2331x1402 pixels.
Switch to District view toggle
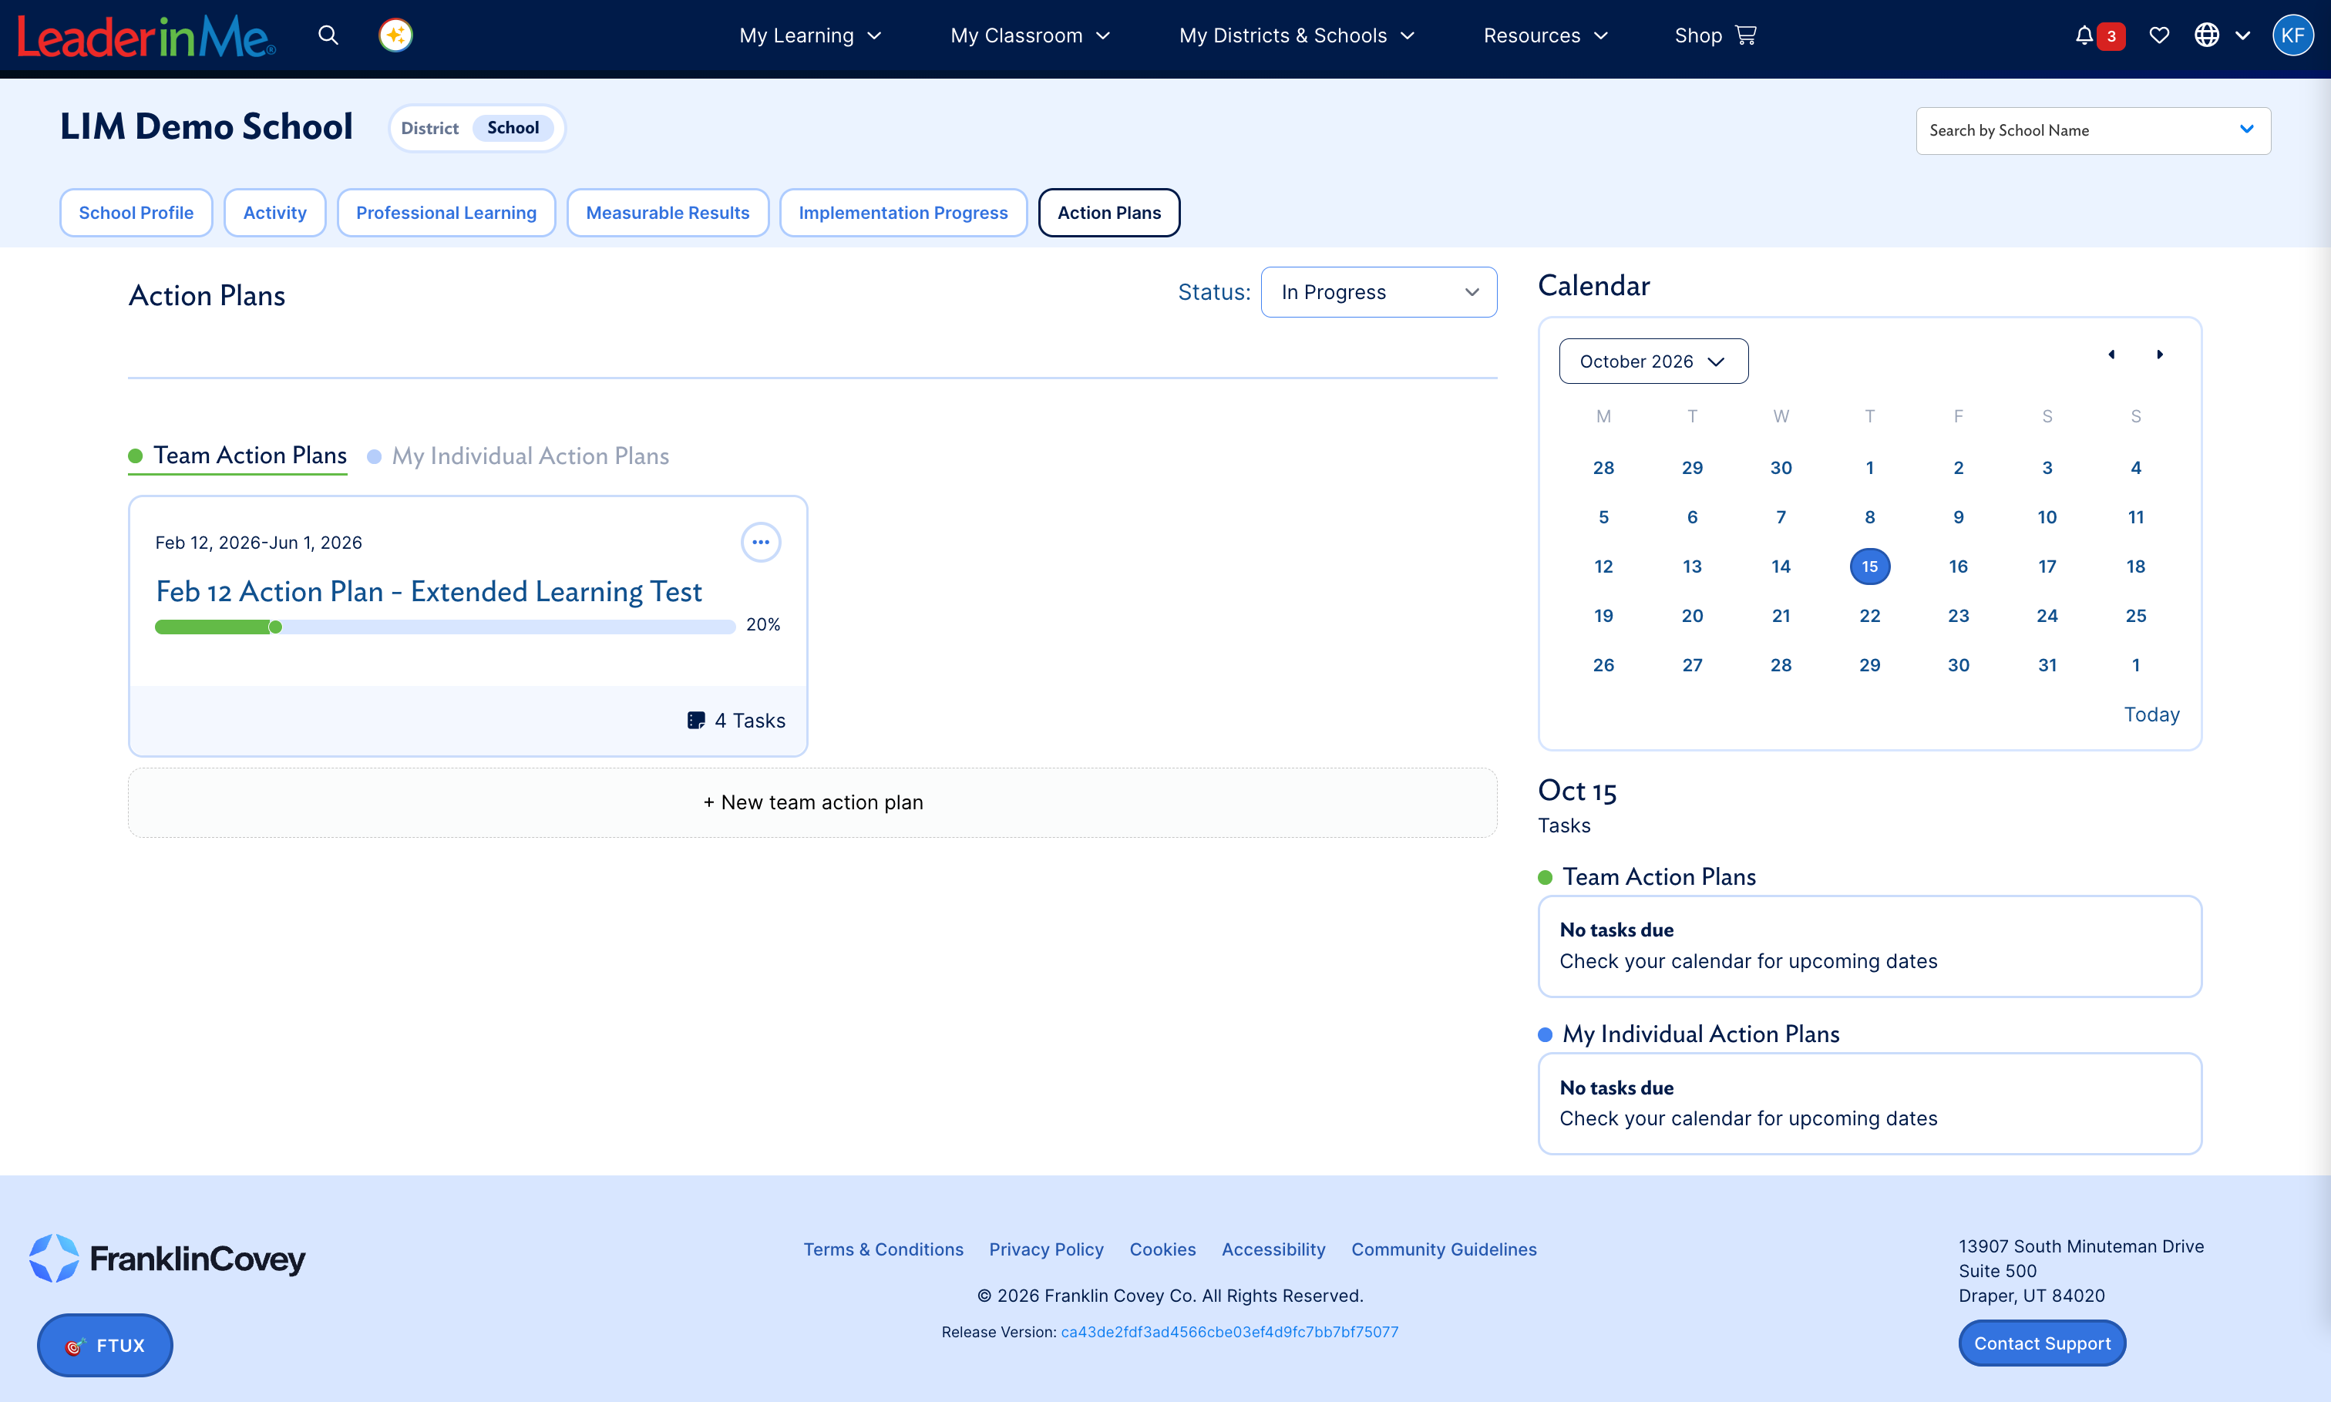coord(430,129)
